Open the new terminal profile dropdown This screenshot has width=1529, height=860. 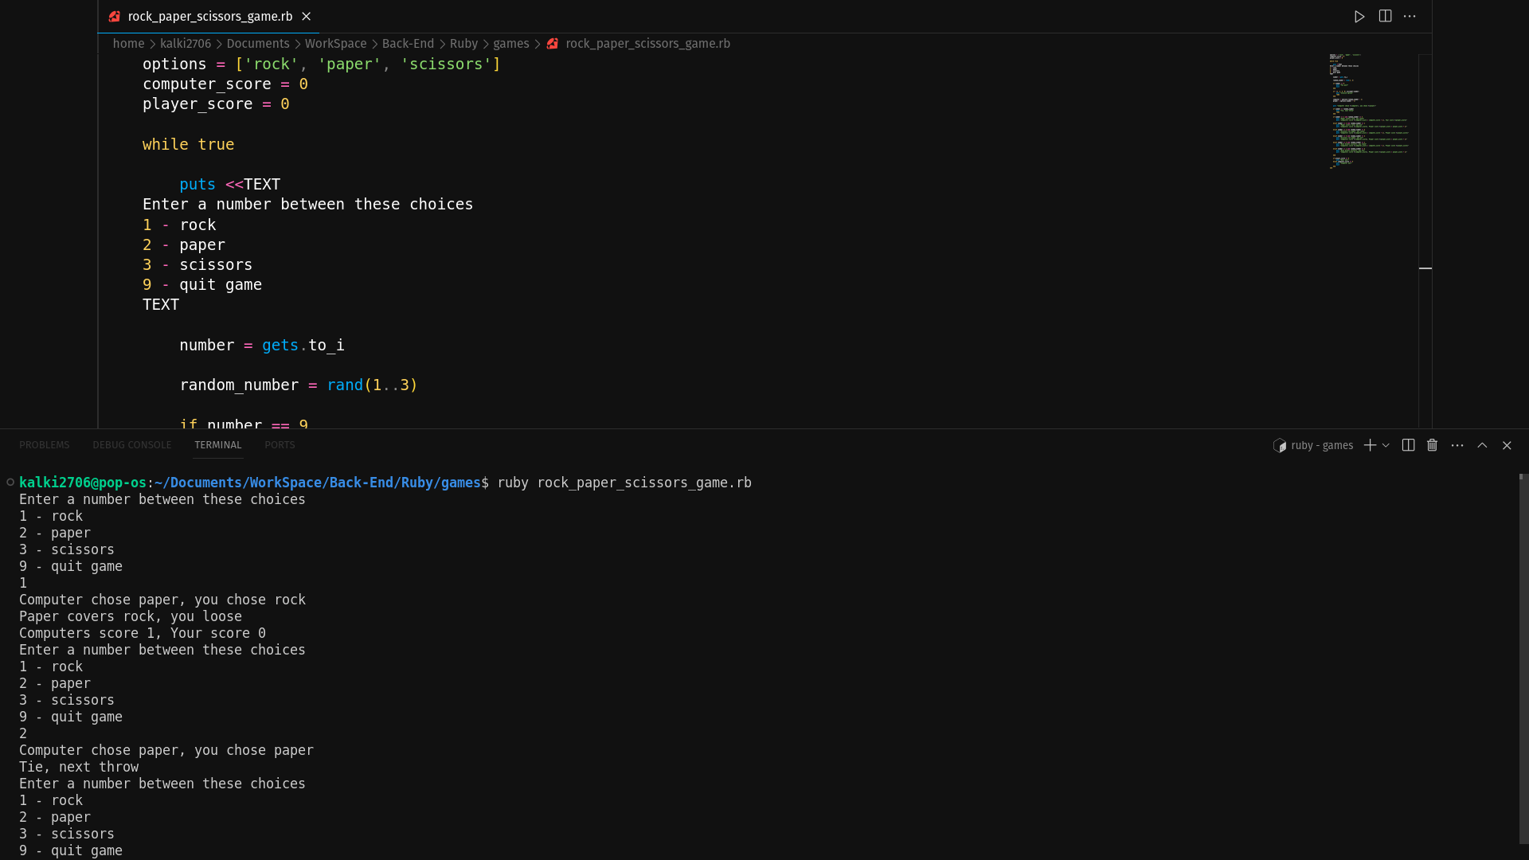coord(1386,445)
